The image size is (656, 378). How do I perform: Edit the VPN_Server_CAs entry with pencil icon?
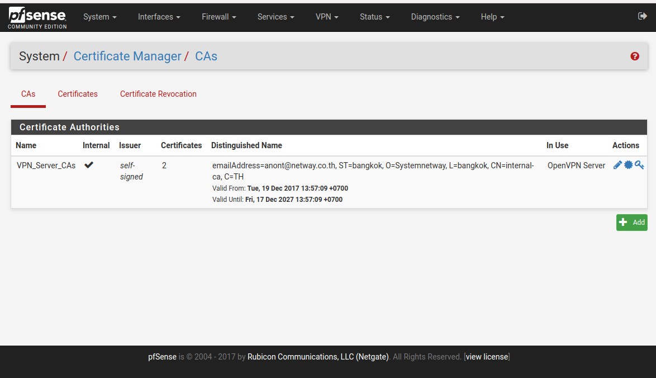pos(617,165)
